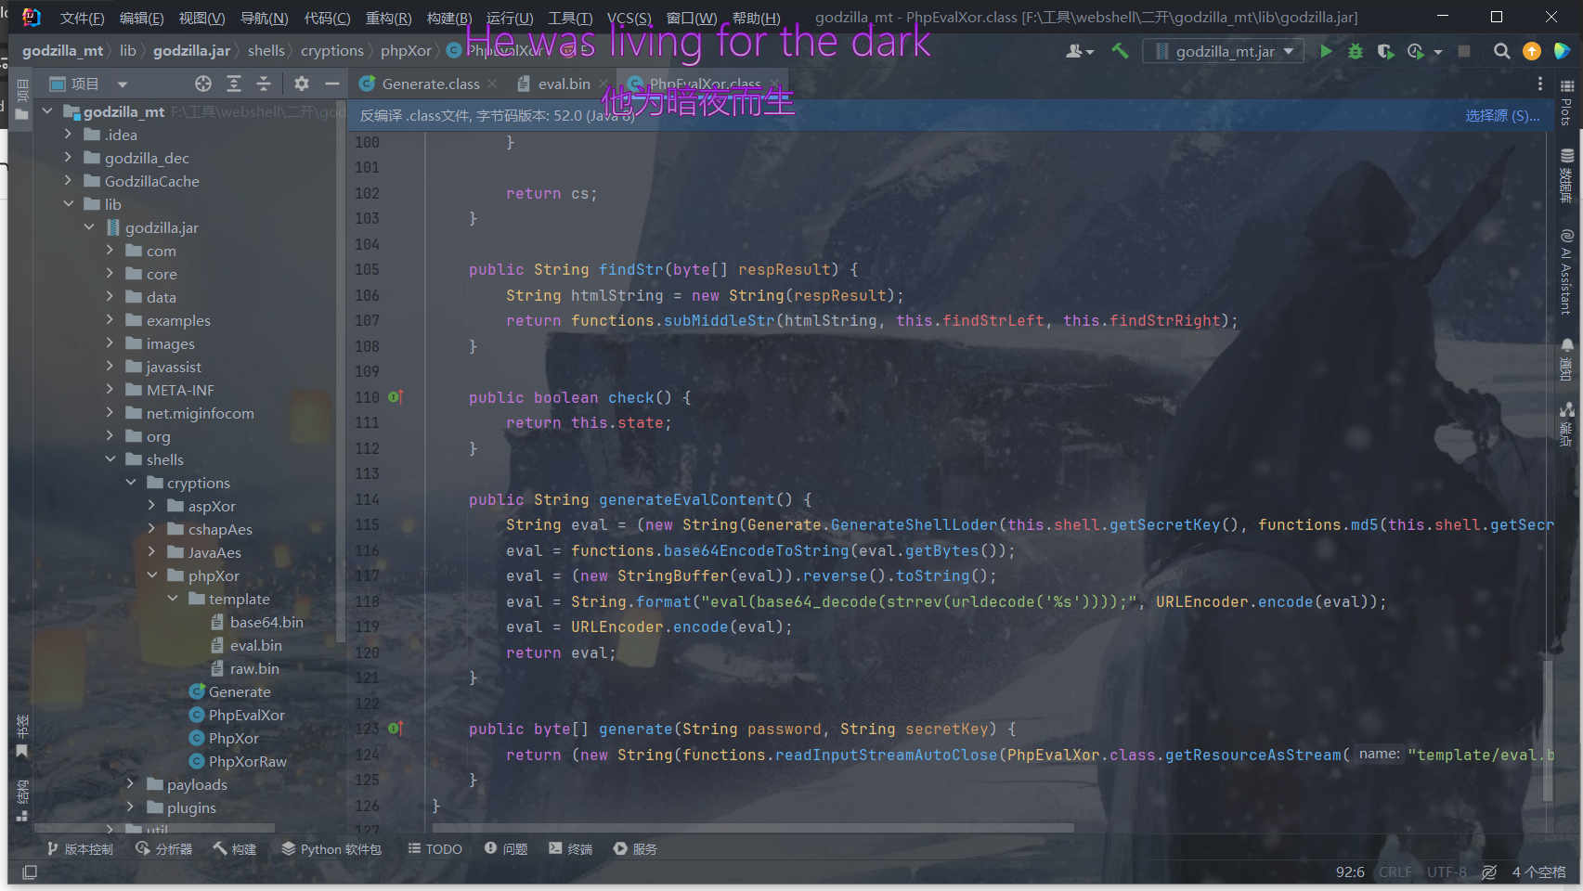This screenshot has width=1583, height=891.
Task: Collapse the godzilla.jar node
Action: click(89, 227)
